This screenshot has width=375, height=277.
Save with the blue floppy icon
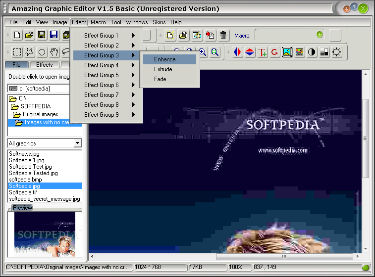click(x=54, y=35)
